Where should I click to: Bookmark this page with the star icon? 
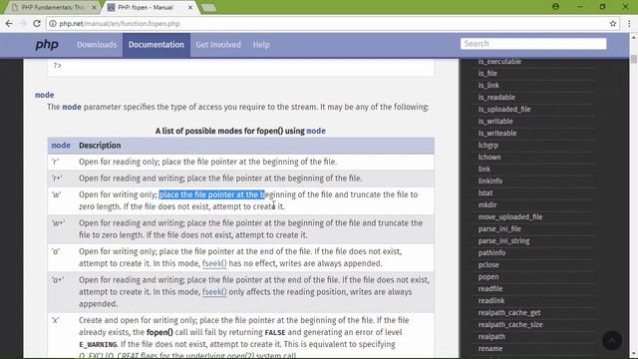click(613, 24)
